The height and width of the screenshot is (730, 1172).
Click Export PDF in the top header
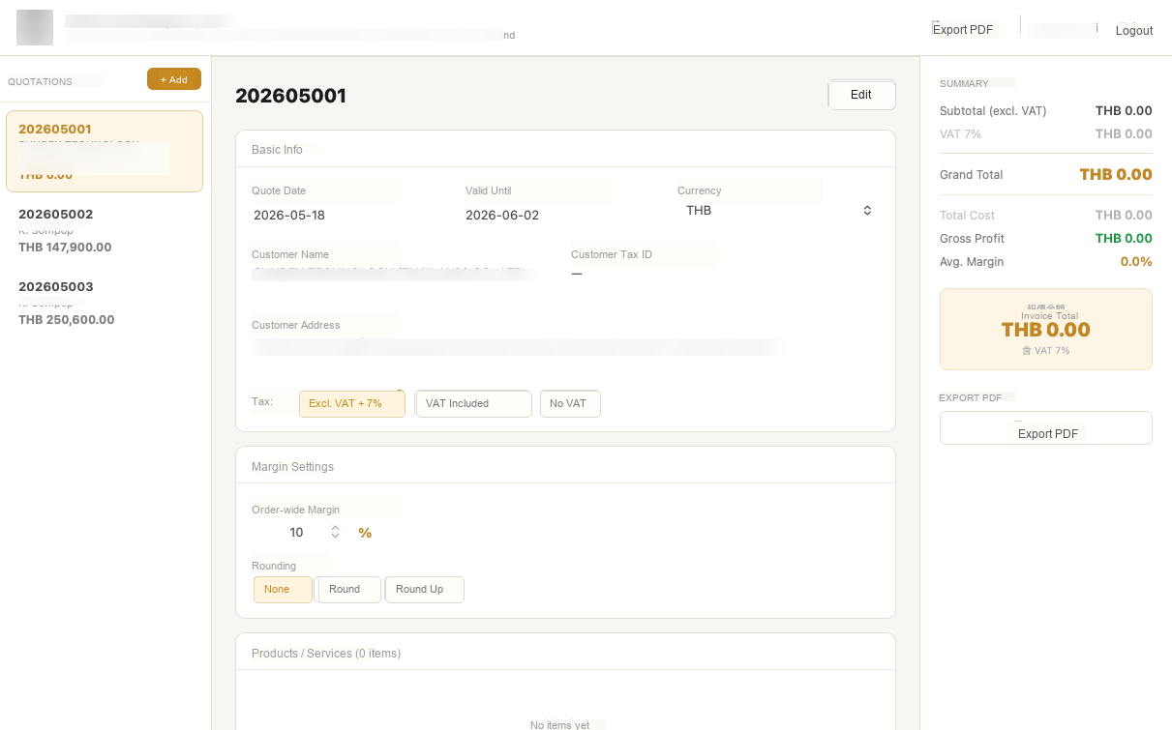963,29
